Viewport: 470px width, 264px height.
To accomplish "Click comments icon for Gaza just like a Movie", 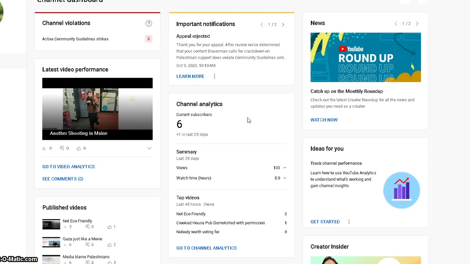I will pos(87,245).
